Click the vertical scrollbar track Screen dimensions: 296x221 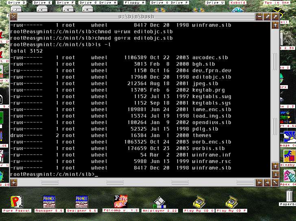tap(275, 122)
